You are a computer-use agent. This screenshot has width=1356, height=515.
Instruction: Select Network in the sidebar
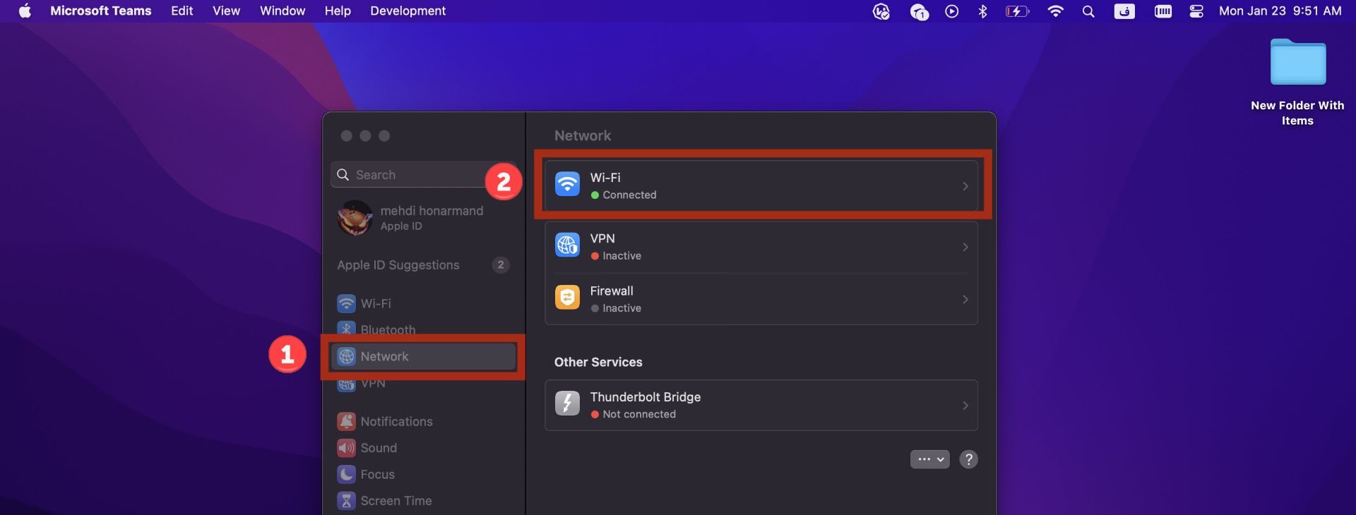point(424,356)
